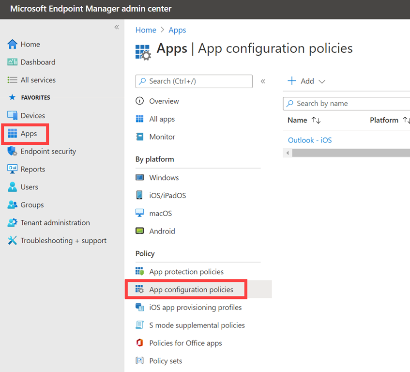The width and height of the screenshot is (410, 372).
Task: Open the Outlook - iOS policy link
Action: pos(310,140)
